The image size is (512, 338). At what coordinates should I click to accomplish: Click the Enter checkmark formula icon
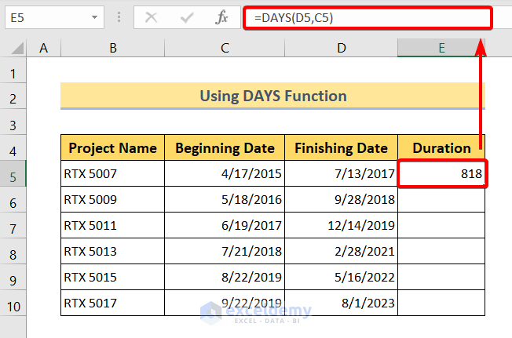coord(187,17)
